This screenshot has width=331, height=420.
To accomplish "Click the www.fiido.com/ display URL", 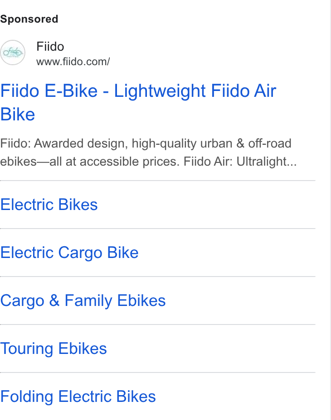I will [x=73, y=62].
